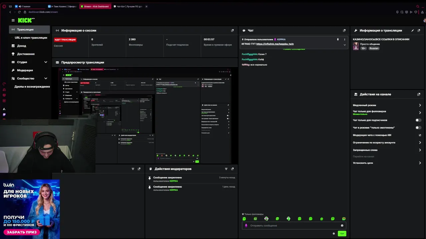Click KEPPKA in first moderator action

click(174, 181)
